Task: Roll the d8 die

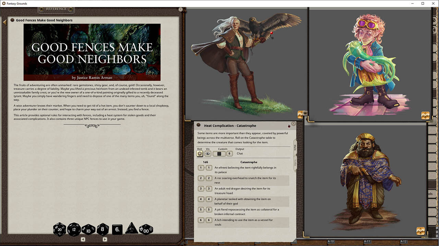Action: point(103,229)
